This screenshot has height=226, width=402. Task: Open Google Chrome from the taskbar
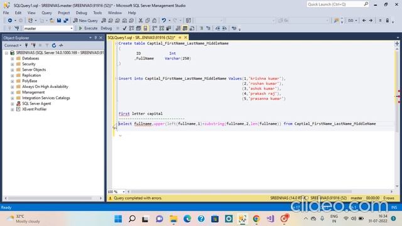tap(256, 218)
